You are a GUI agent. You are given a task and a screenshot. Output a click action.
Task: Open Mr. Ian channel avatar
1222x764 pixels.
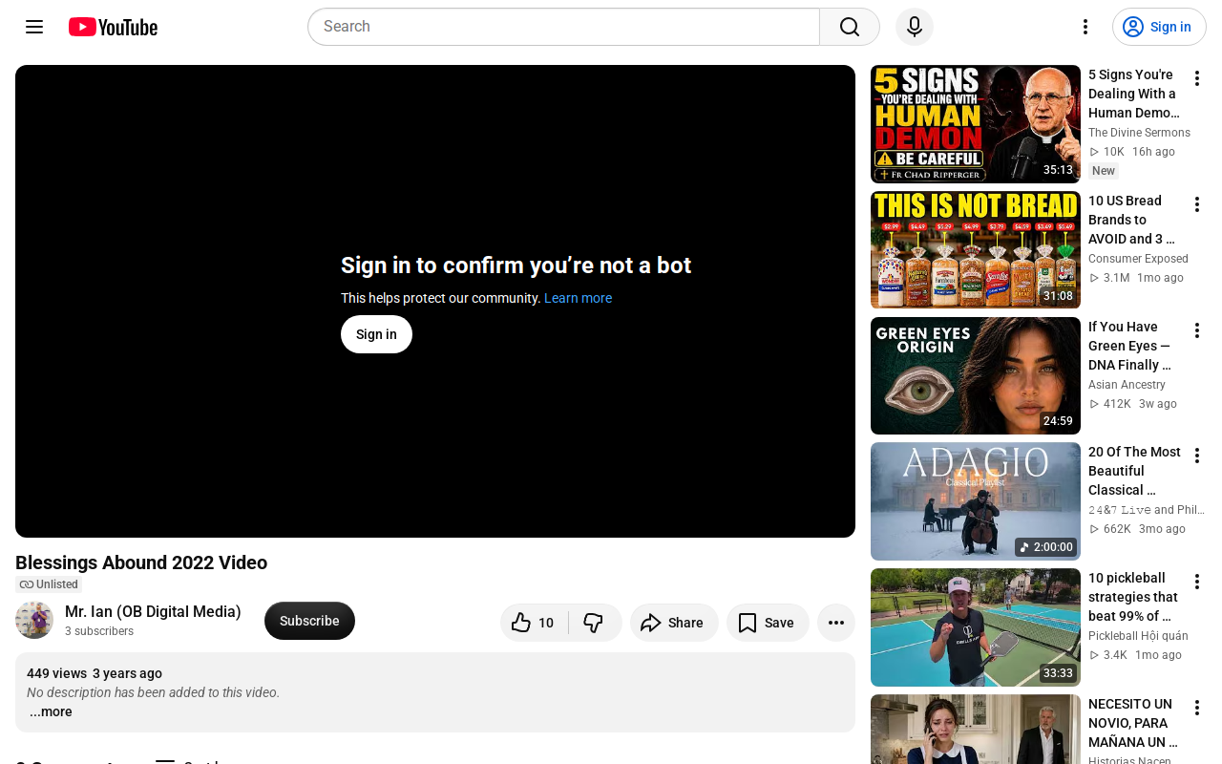point(34,621)
